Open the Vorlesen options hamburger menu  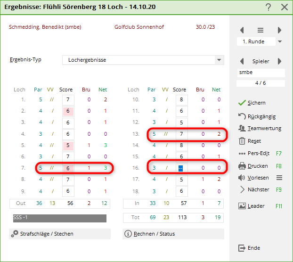[279, 178]
